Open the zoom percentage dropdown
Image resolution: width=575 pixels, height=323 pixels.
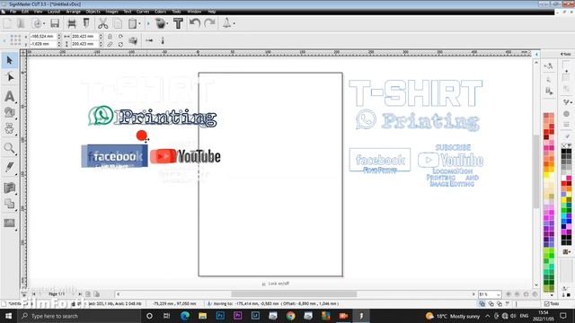(x=499, y=294)
